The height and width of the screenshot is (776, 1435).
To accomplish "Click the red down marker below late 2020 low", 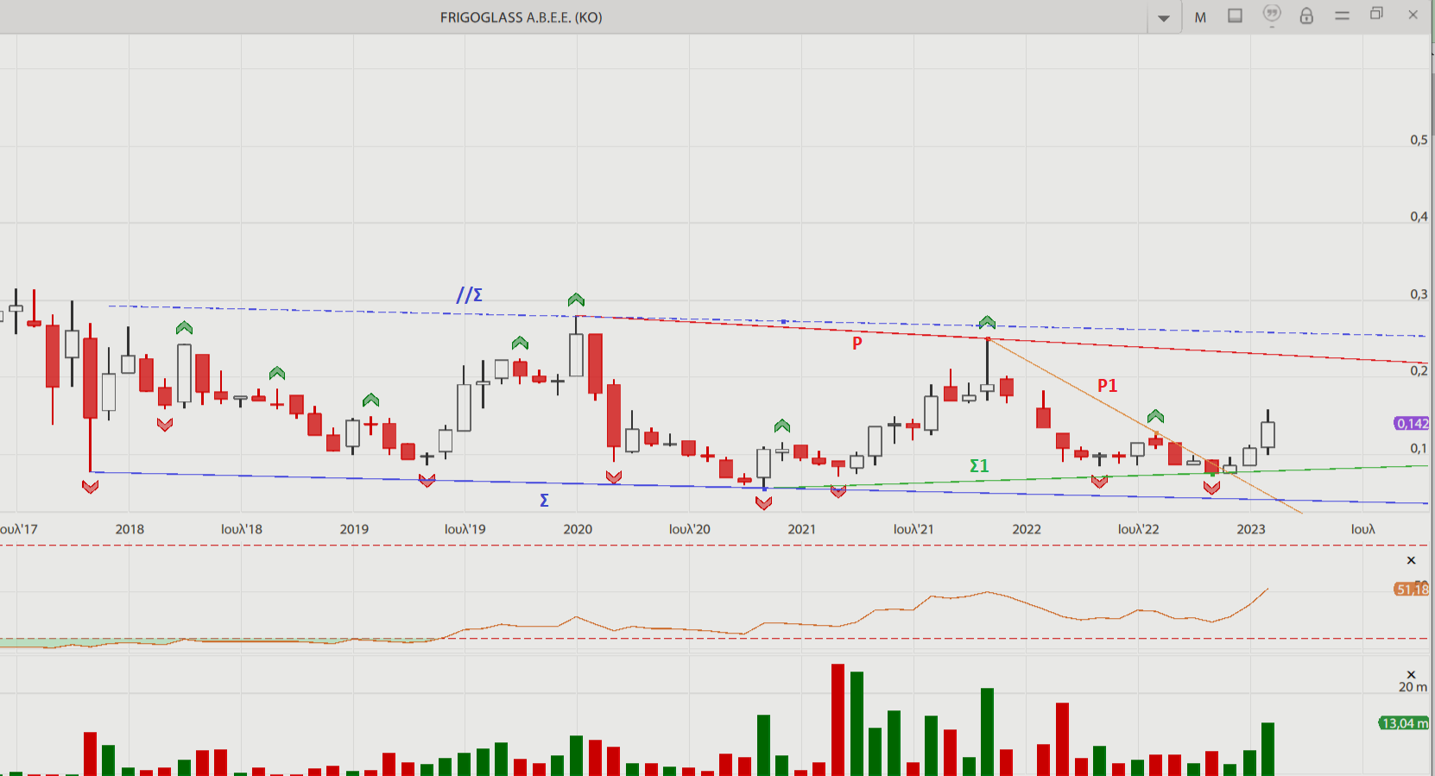I will point(763,503).
